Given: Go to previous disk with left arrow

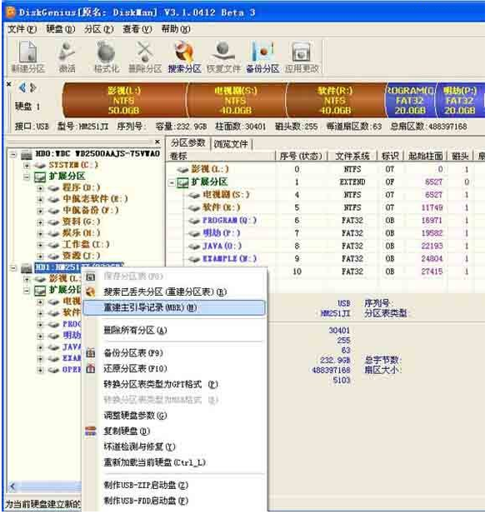Looking at the screenshot, I should (x=22, y=87).
